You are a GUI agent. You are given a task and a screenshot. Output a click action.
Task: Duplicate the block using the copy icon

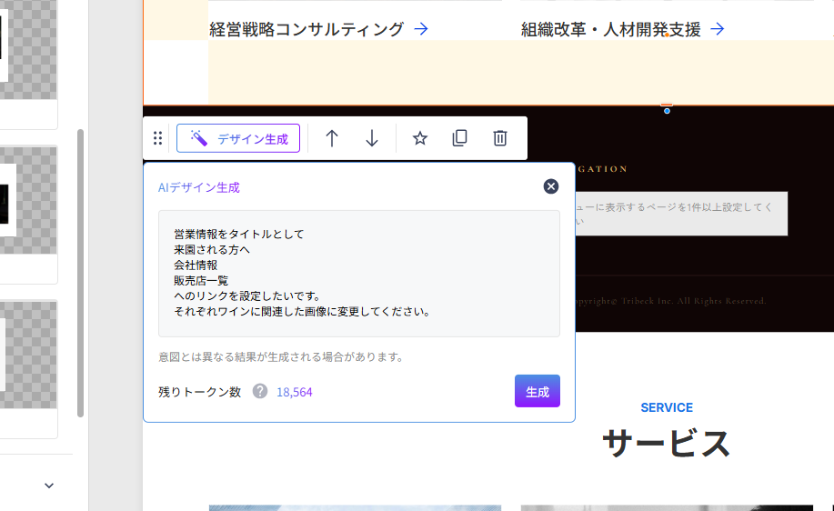[x=459, y=138]
